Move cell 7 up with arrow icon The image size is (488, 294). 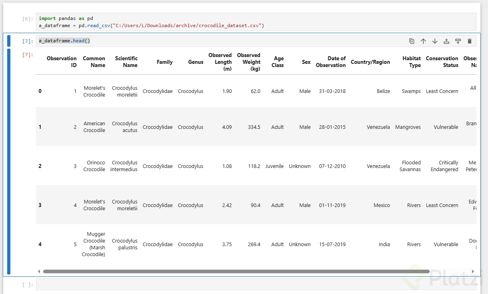(x=423, y=41)
